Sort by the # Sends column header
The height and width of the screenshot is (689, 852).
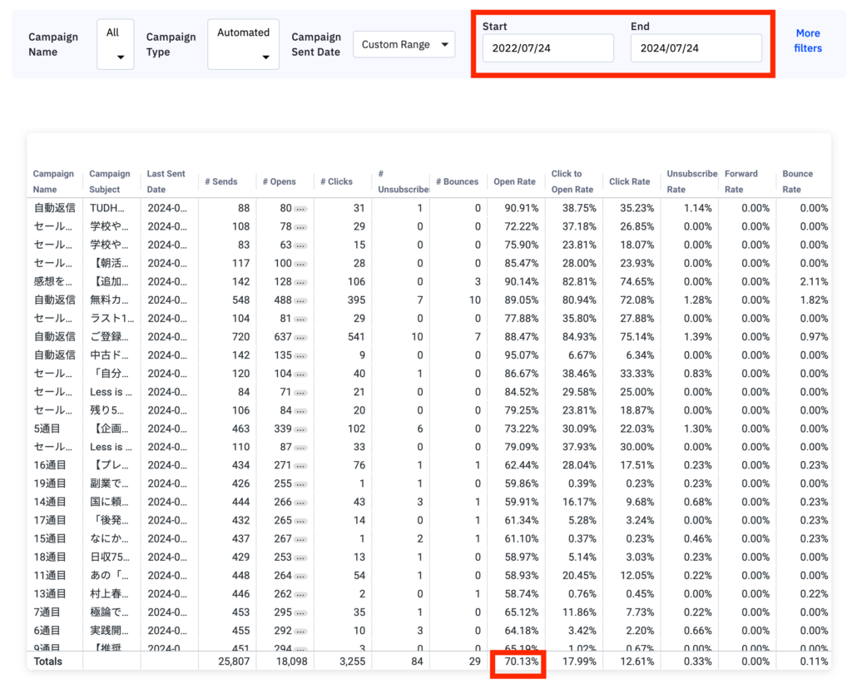220,181
